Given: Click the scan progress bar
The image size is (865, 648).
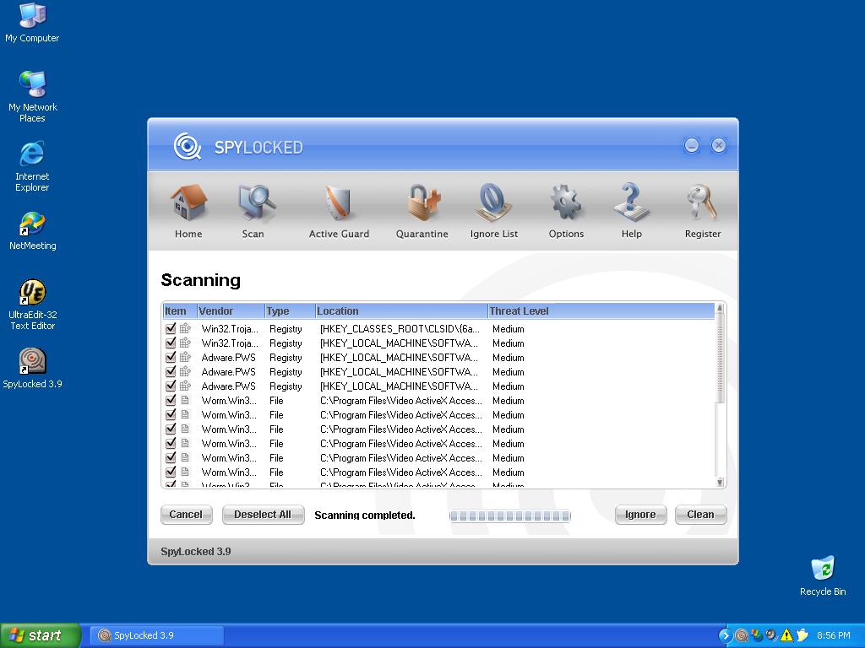Looking at the screenshot, I should 509,516.
